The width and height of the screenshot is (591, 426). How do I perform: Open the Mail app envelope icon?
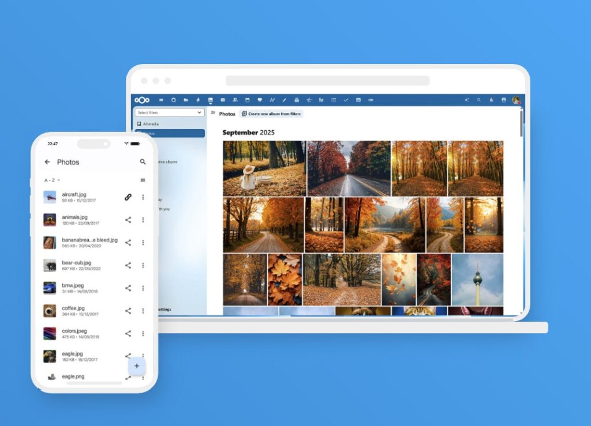tap(222, 100)
